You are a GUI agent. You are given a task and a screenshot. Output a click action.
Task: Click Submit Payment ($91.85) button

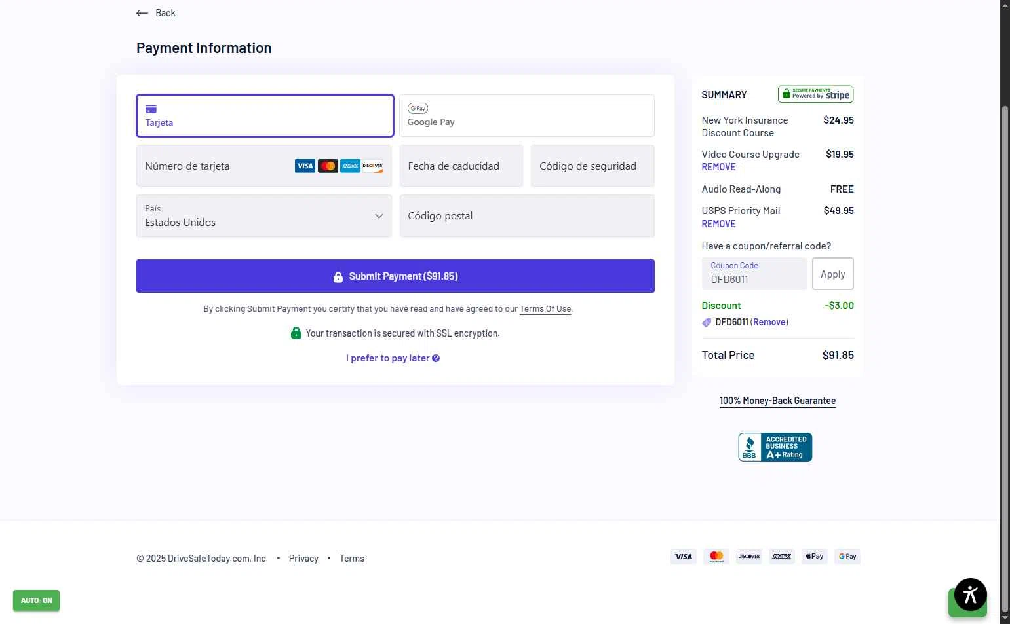coord(395,276)
